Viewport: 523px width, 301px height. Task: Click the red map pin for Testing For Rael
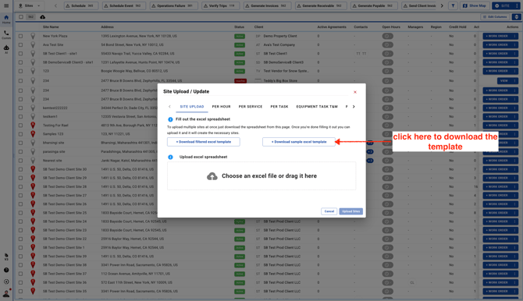point(33,126)
